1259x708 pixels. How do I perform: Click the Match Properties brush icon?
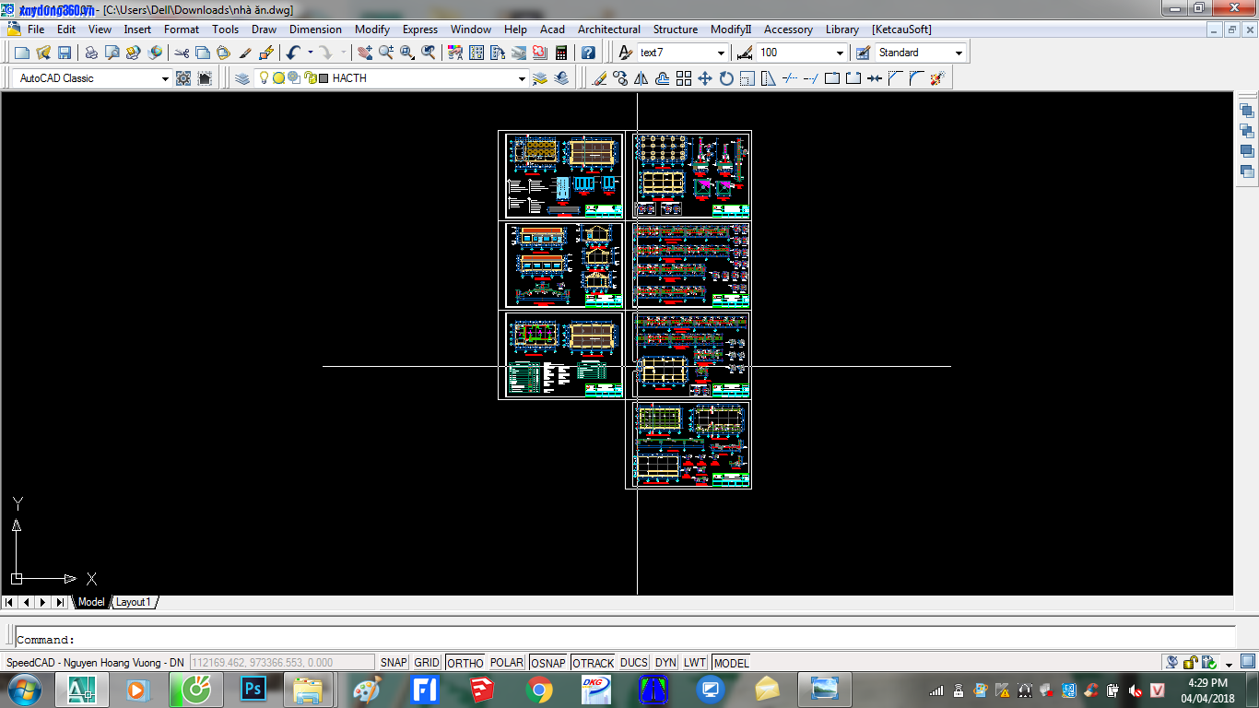tap(245, 53)
